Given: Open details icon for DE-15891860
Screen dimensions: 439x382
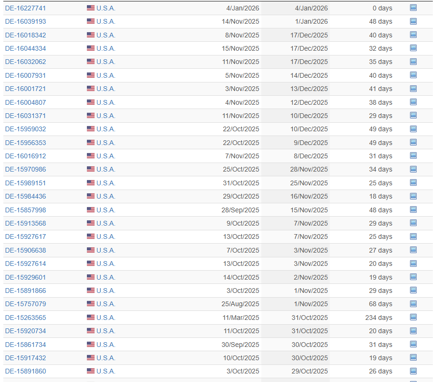Looking at the screenshot, I should click(413, 371).
